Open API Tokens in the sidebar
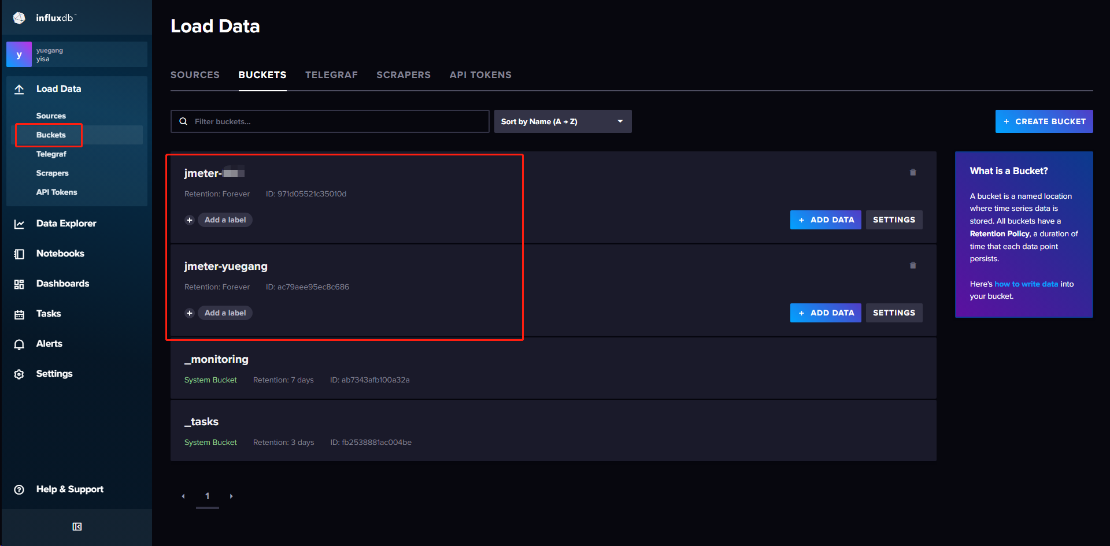 pos(57,192)
